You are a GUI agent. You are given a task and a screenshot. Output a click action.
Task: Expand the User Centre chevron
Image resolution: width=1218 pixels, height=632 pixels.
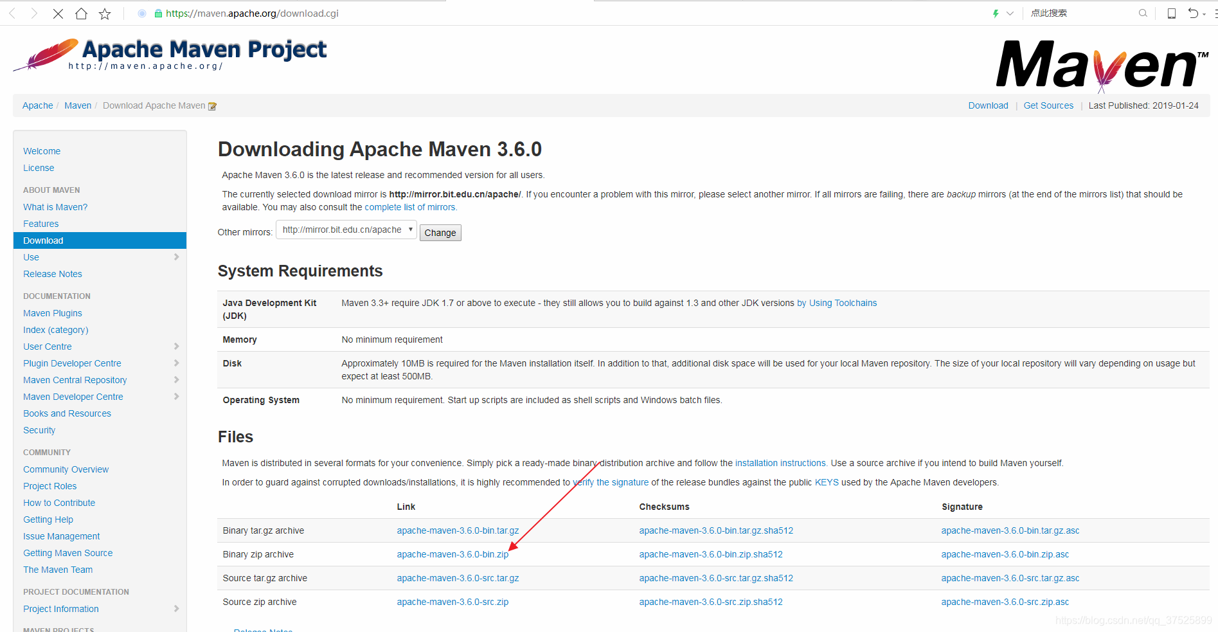(x=177, y=347)
